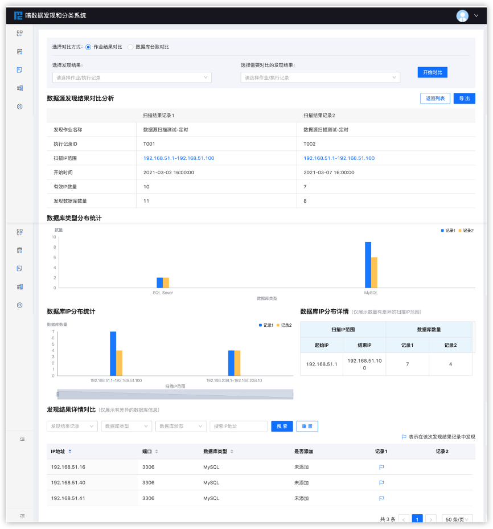Select the 数据库台账对比 radio option
This screenshot has height=529, width=493.
click(x=130, y=47)
